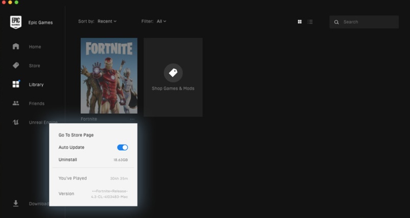Click the Fortnite Release version string
Viewport: 410px width, 218px height.
[x=110, y=194]
